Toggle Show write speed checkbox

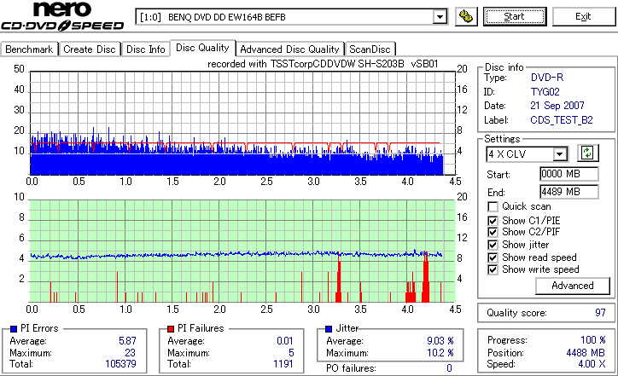pos(493,269)
